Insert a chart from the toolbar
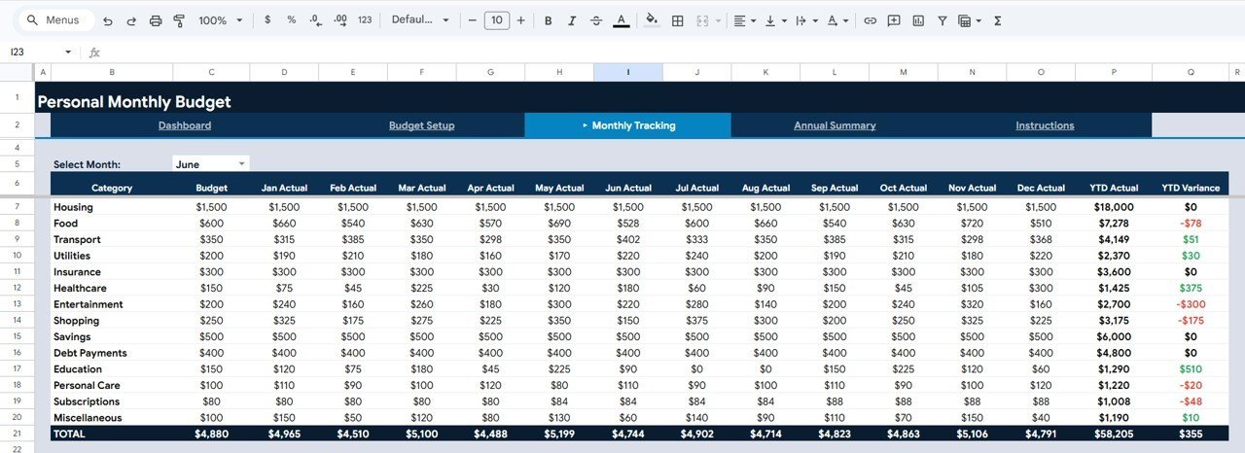1245x453 pixels. point(918,20)
